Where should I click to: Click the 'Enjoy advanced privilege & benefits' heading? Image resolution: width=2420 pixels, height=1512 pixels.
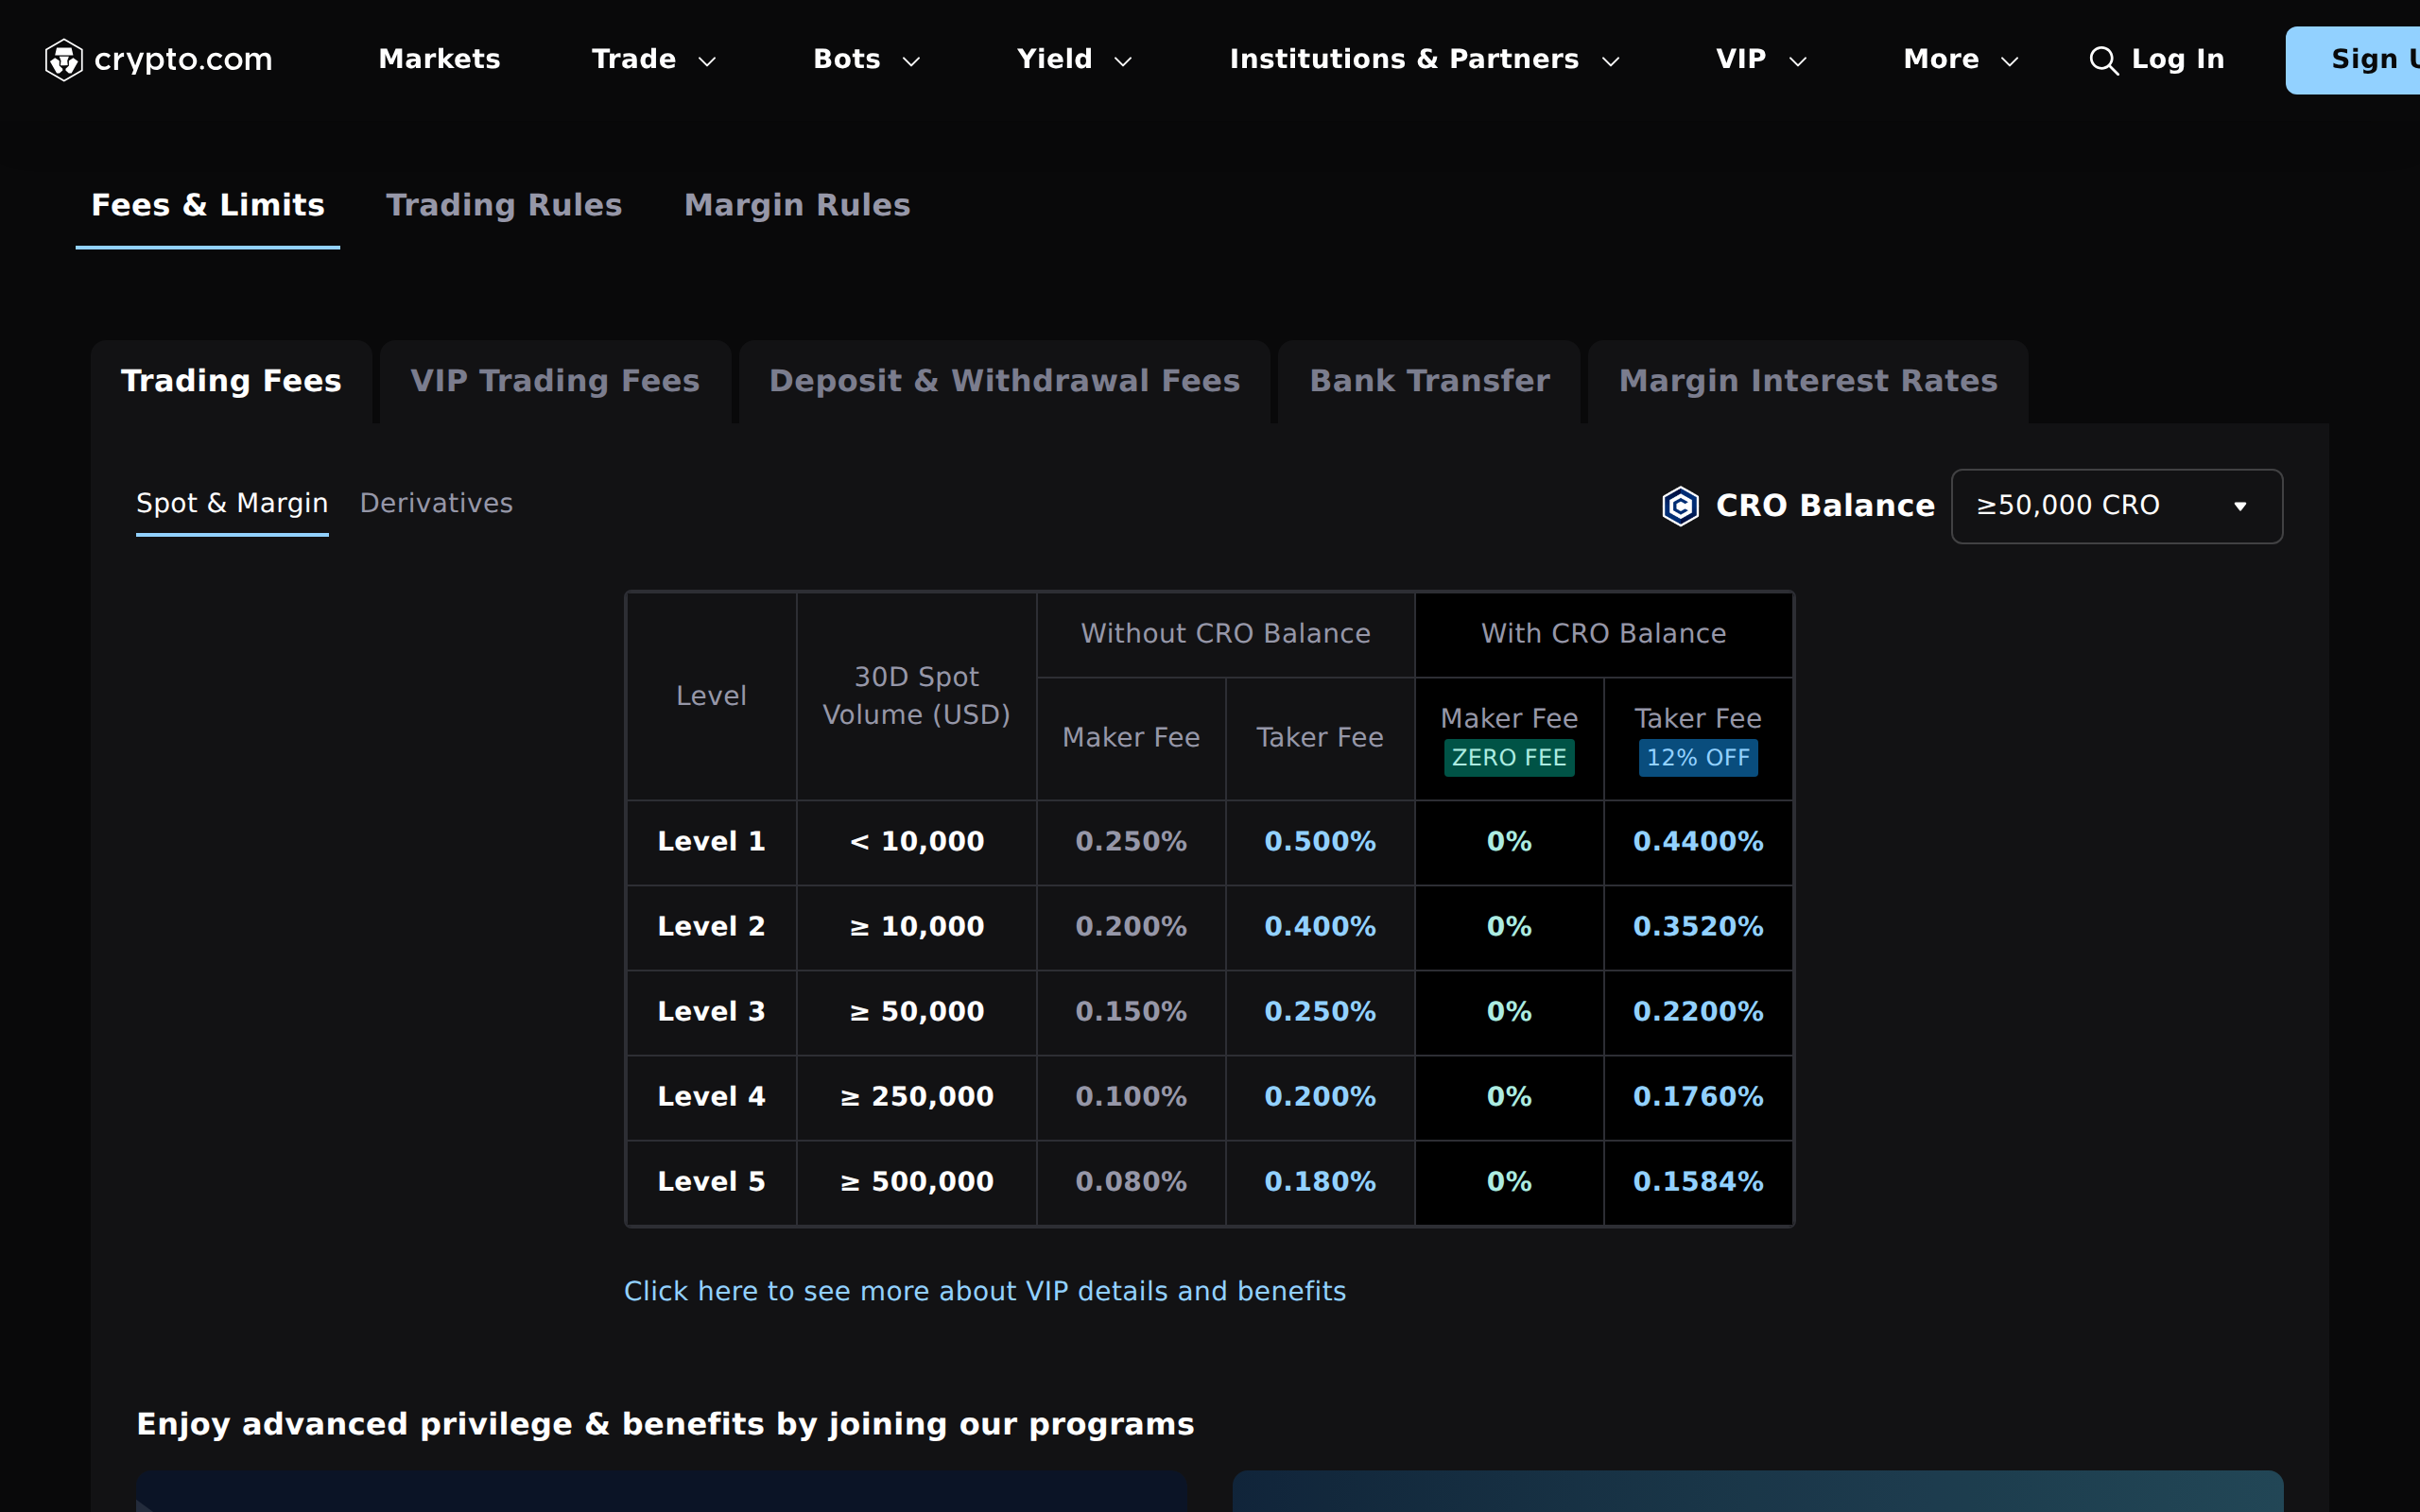[665, 1424]
